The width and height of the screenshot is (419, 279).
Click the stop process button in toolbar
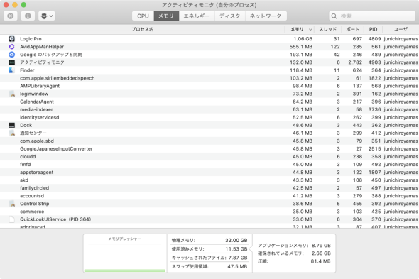11,16
